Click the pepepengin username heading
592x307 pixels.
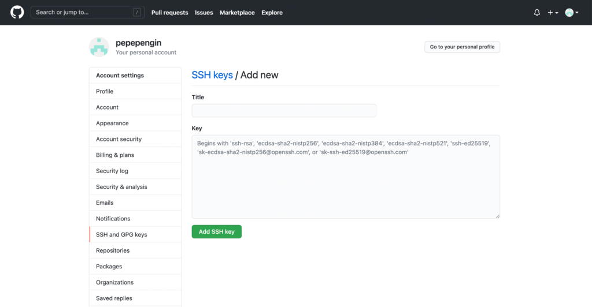point(139,43)
